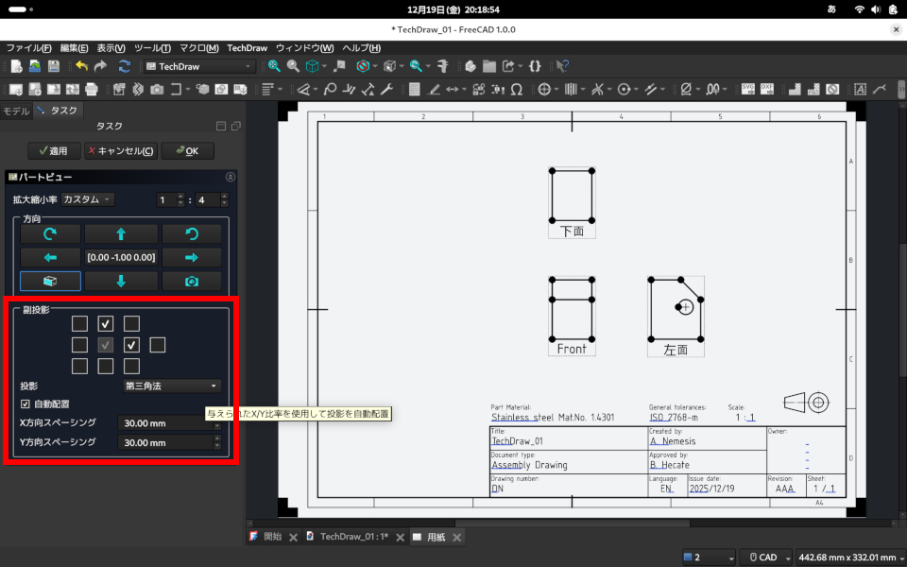Insert a new default drawing page
Image resolution: width=907 pixels, height=567 pixels.
pos(16,89)
